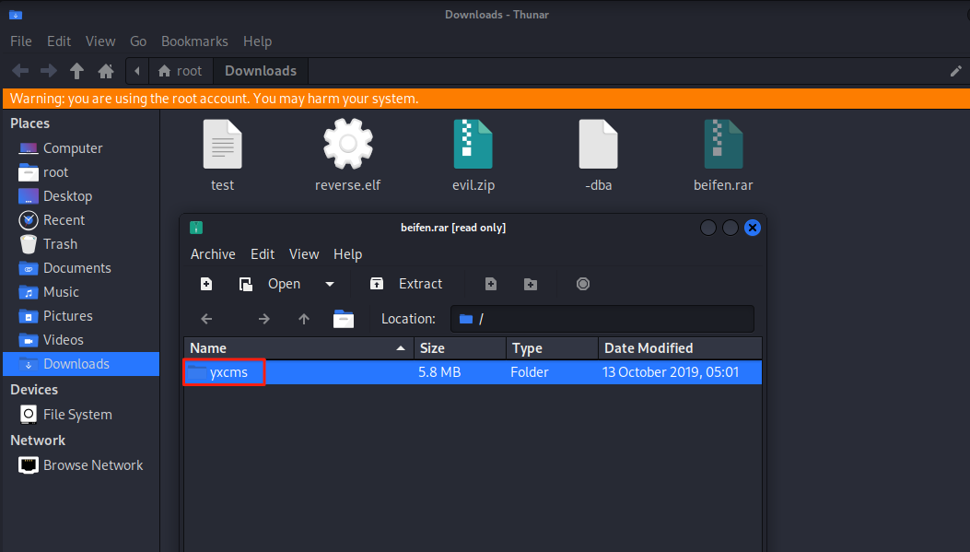Click stop operation icon
The image size is (970, 552).
(583, 284)
